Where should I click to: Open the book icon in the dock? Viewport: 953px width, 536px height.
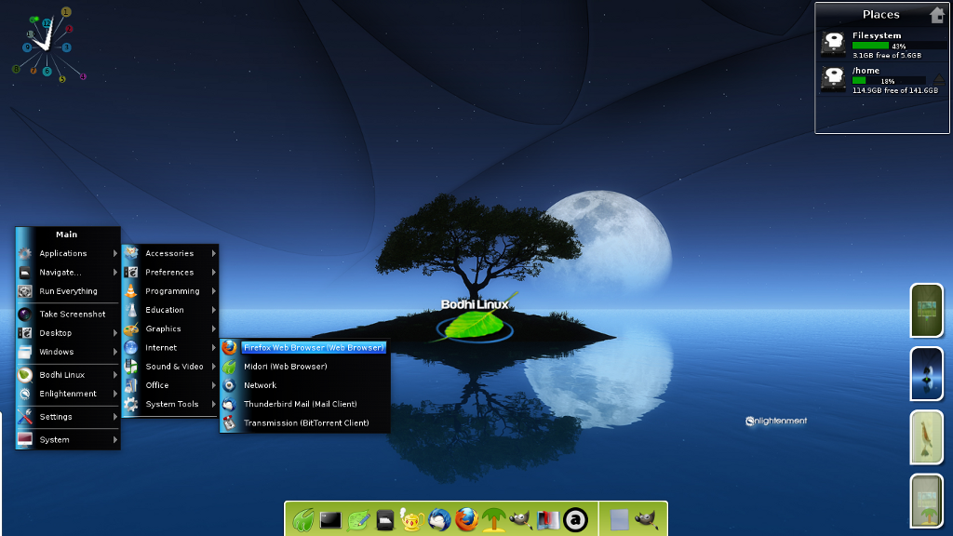click(548, 520)
